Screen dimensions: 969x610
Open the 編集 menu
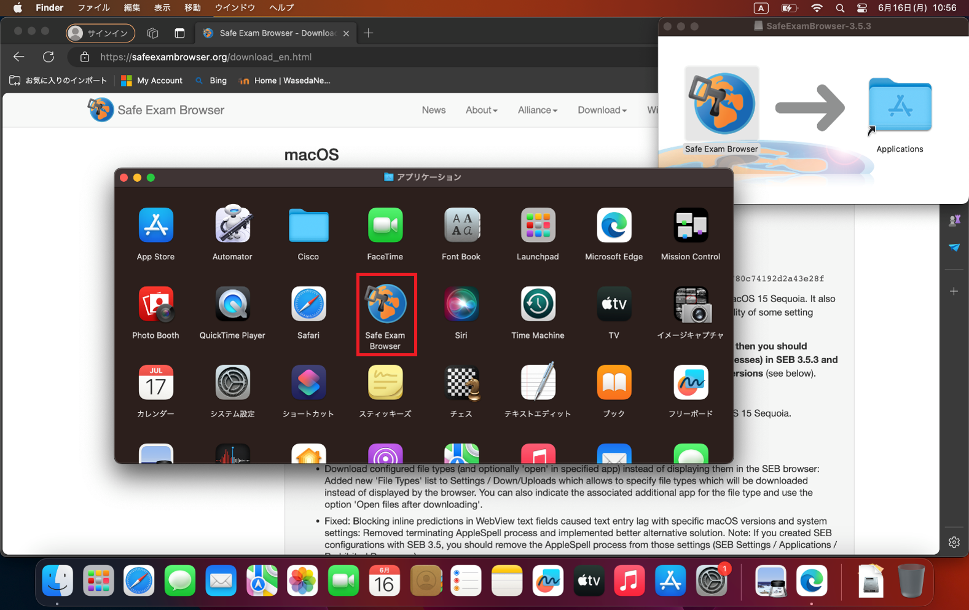pos(132,8)
